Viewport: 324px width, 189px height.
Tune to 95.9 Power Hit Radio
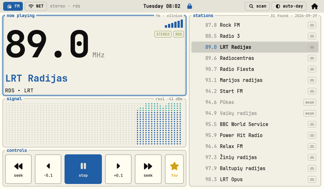click(x=255, y=135)
